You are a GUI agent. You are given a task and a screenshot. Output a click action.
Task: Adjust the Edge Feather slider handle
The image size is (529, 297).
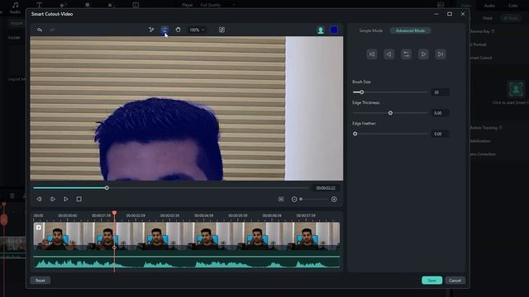click(x=355, y=134)
